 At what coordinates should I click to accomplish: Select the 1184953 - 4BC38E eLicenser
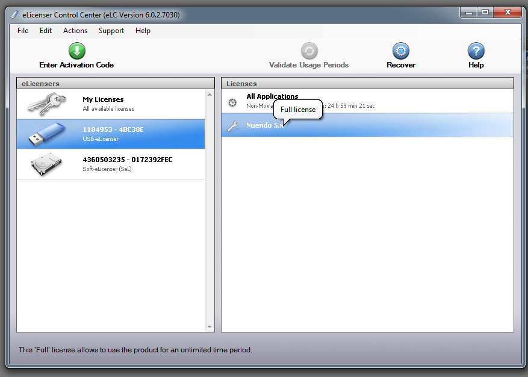point(111,134)
